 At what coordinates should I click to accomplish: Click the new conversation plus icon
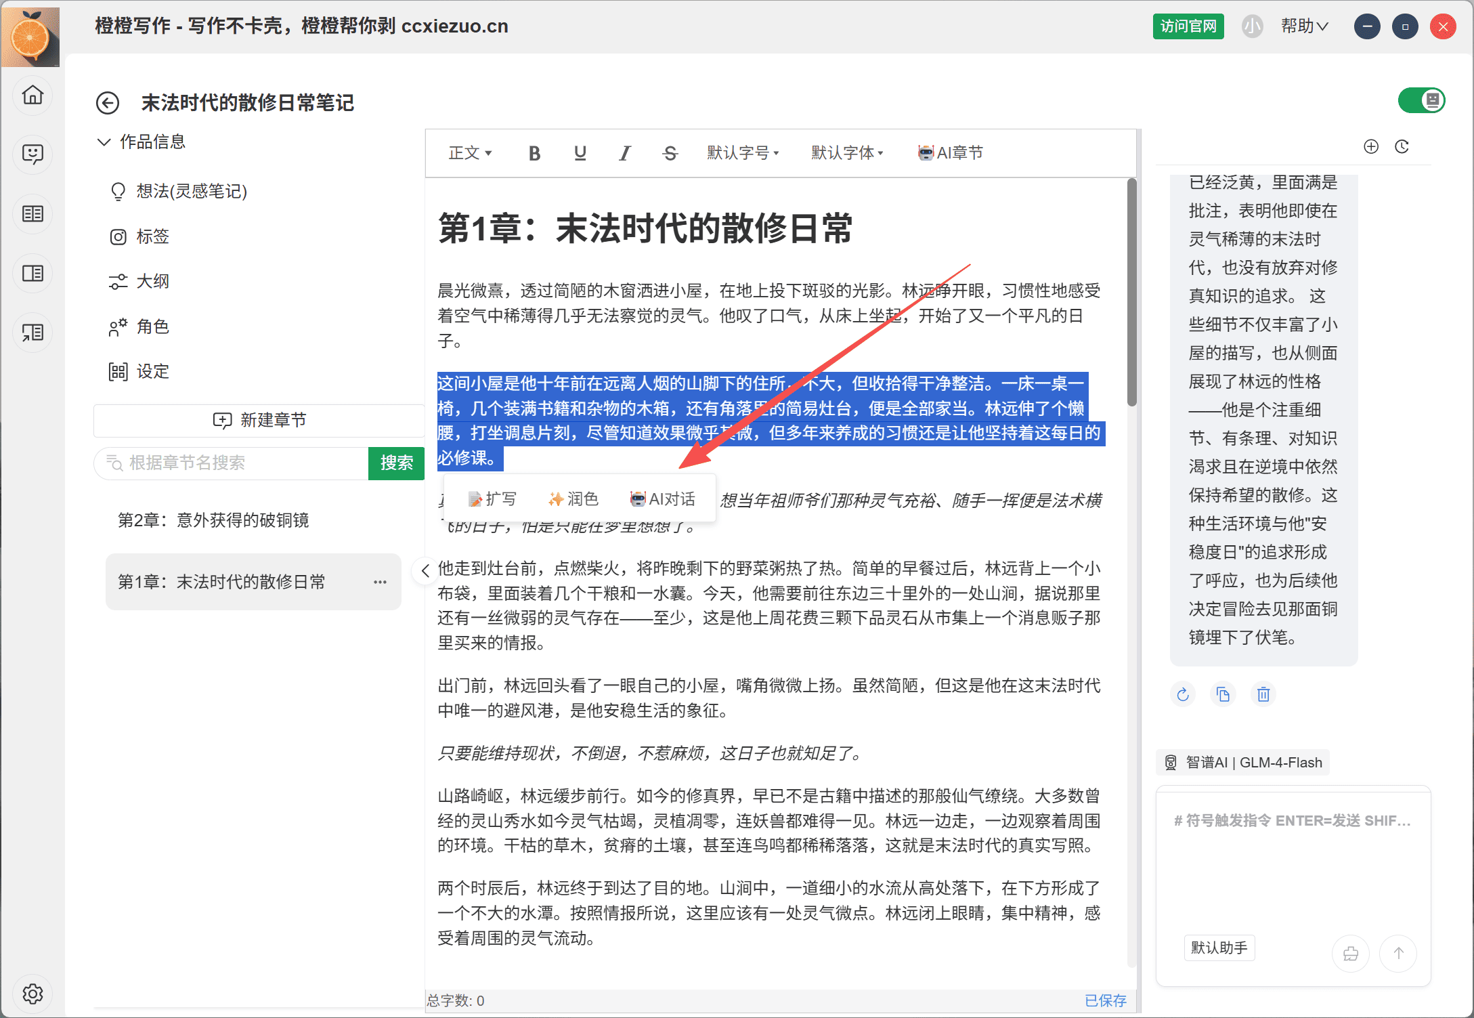[1371, 146]
